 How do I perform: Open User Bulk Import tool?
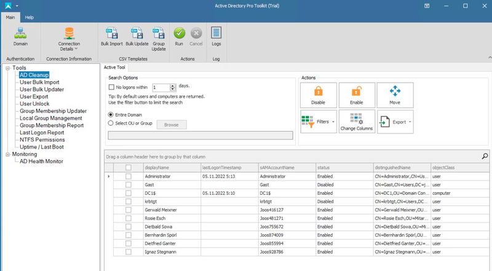[x=39, y=82]
